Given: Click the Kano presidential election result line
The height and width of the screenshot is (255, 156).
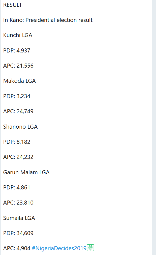Looking at the screenshot, I should click(x=48, y=20).
